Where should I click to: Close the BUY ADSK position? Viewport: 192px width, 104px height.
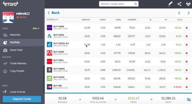click(x=187, y=36)
